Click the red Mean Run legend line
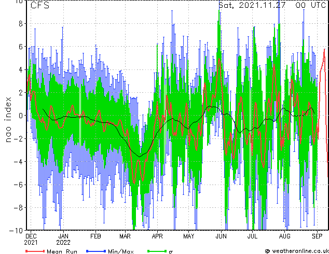Image resolution: width=329 pixels, height=254 pixels. (x=35, y=251)
